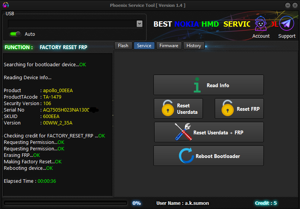Click the Erasing FRP...OK log line

pos(22,155)
